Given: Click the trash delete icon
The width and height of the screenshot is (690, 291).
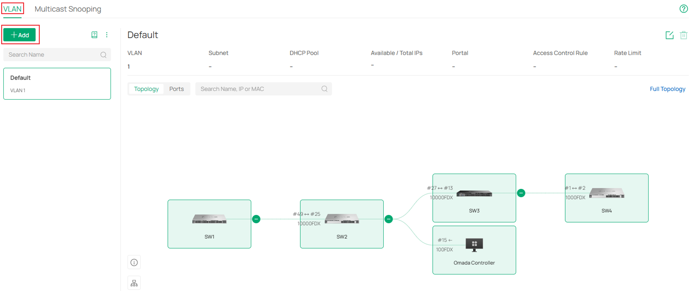Looking at the screenshot, I should click(x=683, y=35).
